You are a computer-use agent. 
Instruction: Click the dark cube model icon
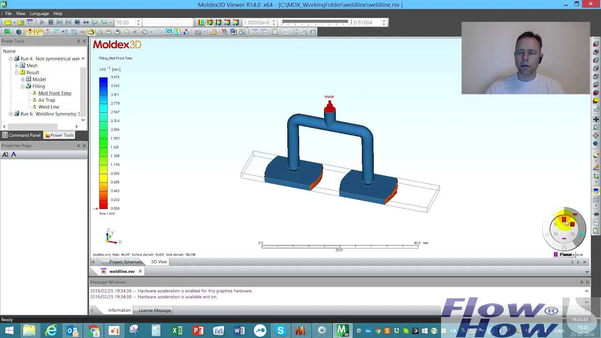tap(18, 31)
